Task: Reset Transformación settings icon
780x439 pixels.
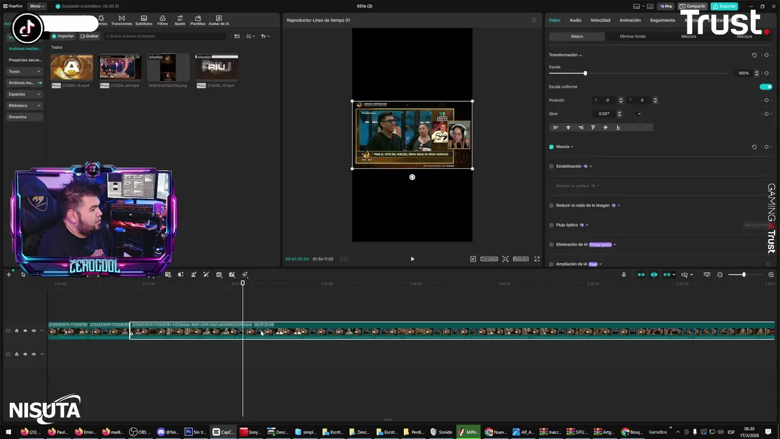Action: click(x=754, y=55)
